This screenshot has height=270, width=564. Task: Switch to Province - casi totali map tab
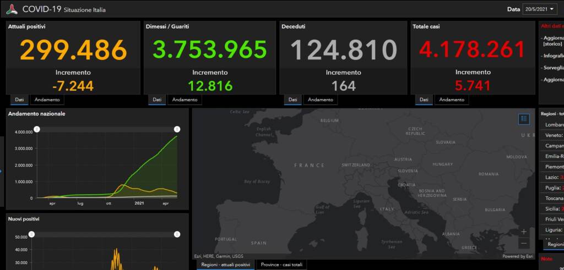[x=281, y=265]
